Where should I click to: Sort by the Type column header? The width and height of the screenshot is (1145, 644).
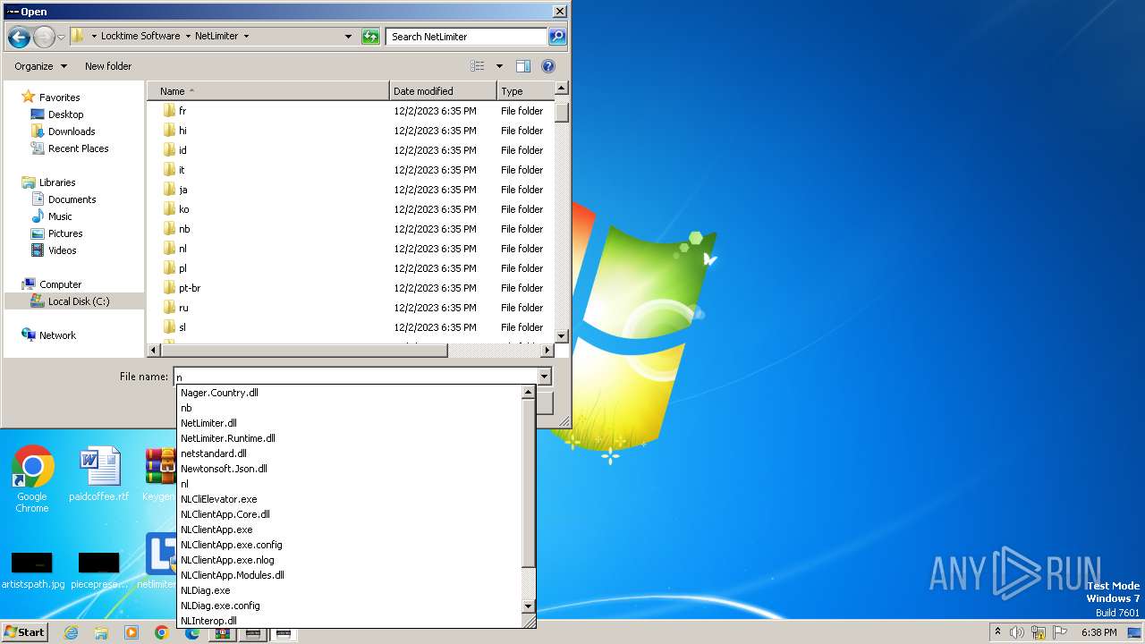click(526, 91)
